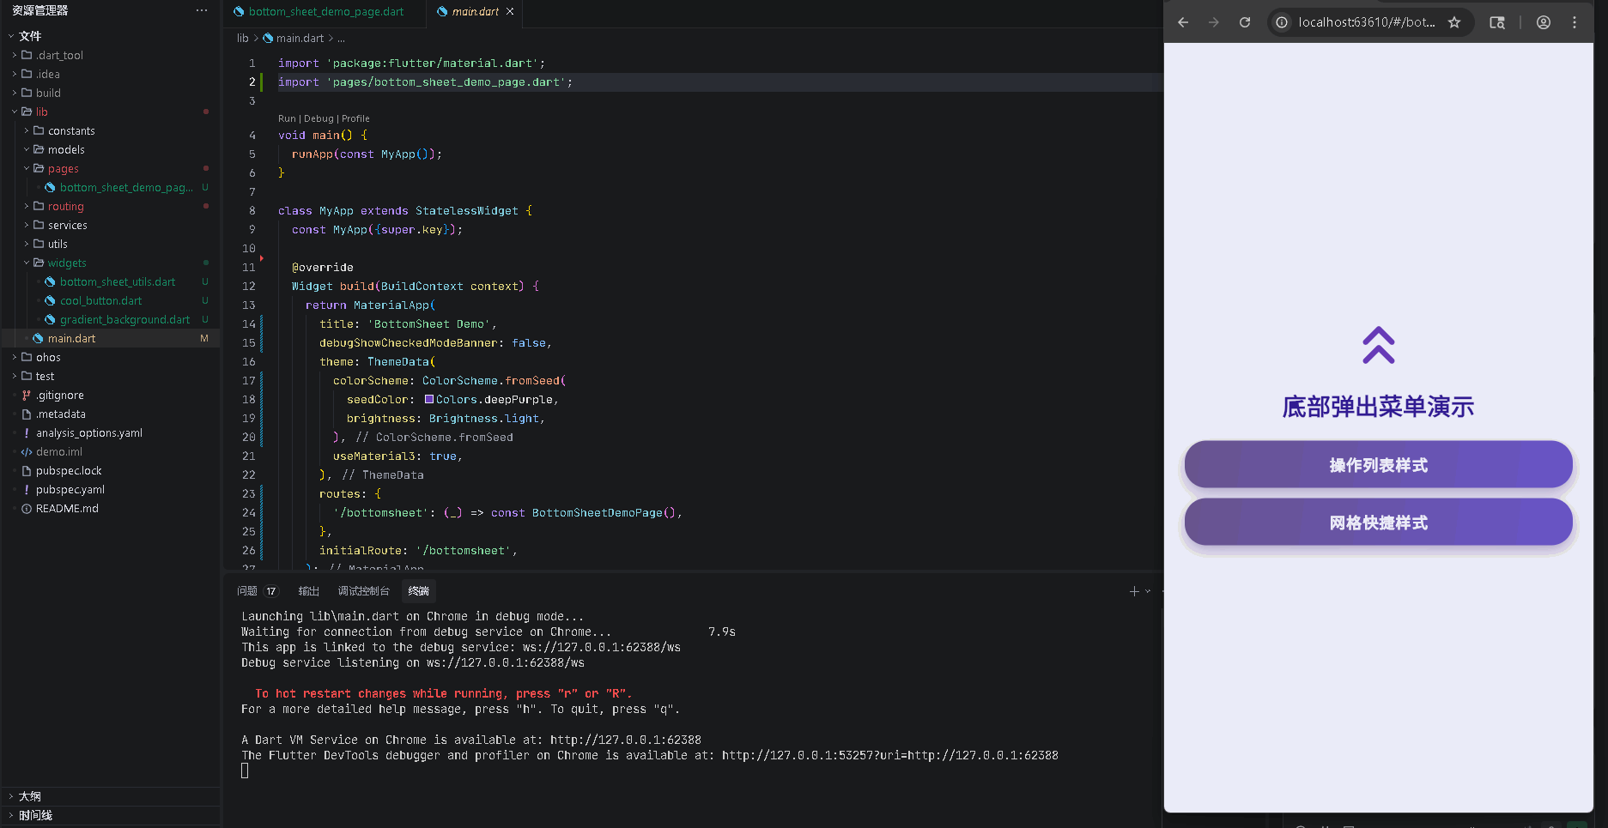Click the DevTools URL in terminal output
Screen dimensions: 1608x828
coord(890,755)
